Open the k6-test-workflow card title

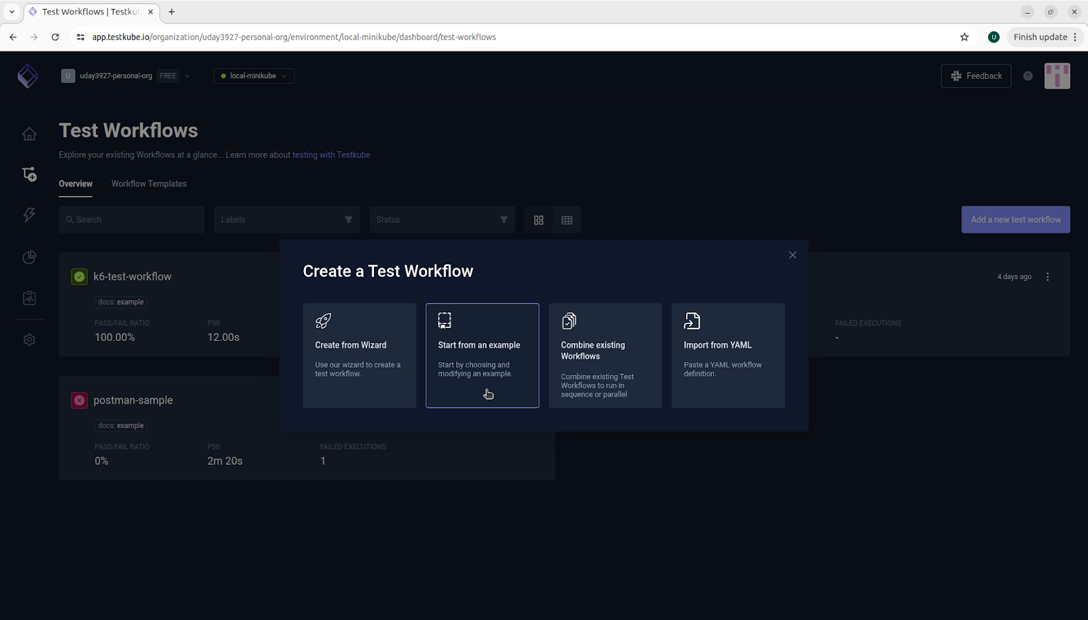point(133,277)
